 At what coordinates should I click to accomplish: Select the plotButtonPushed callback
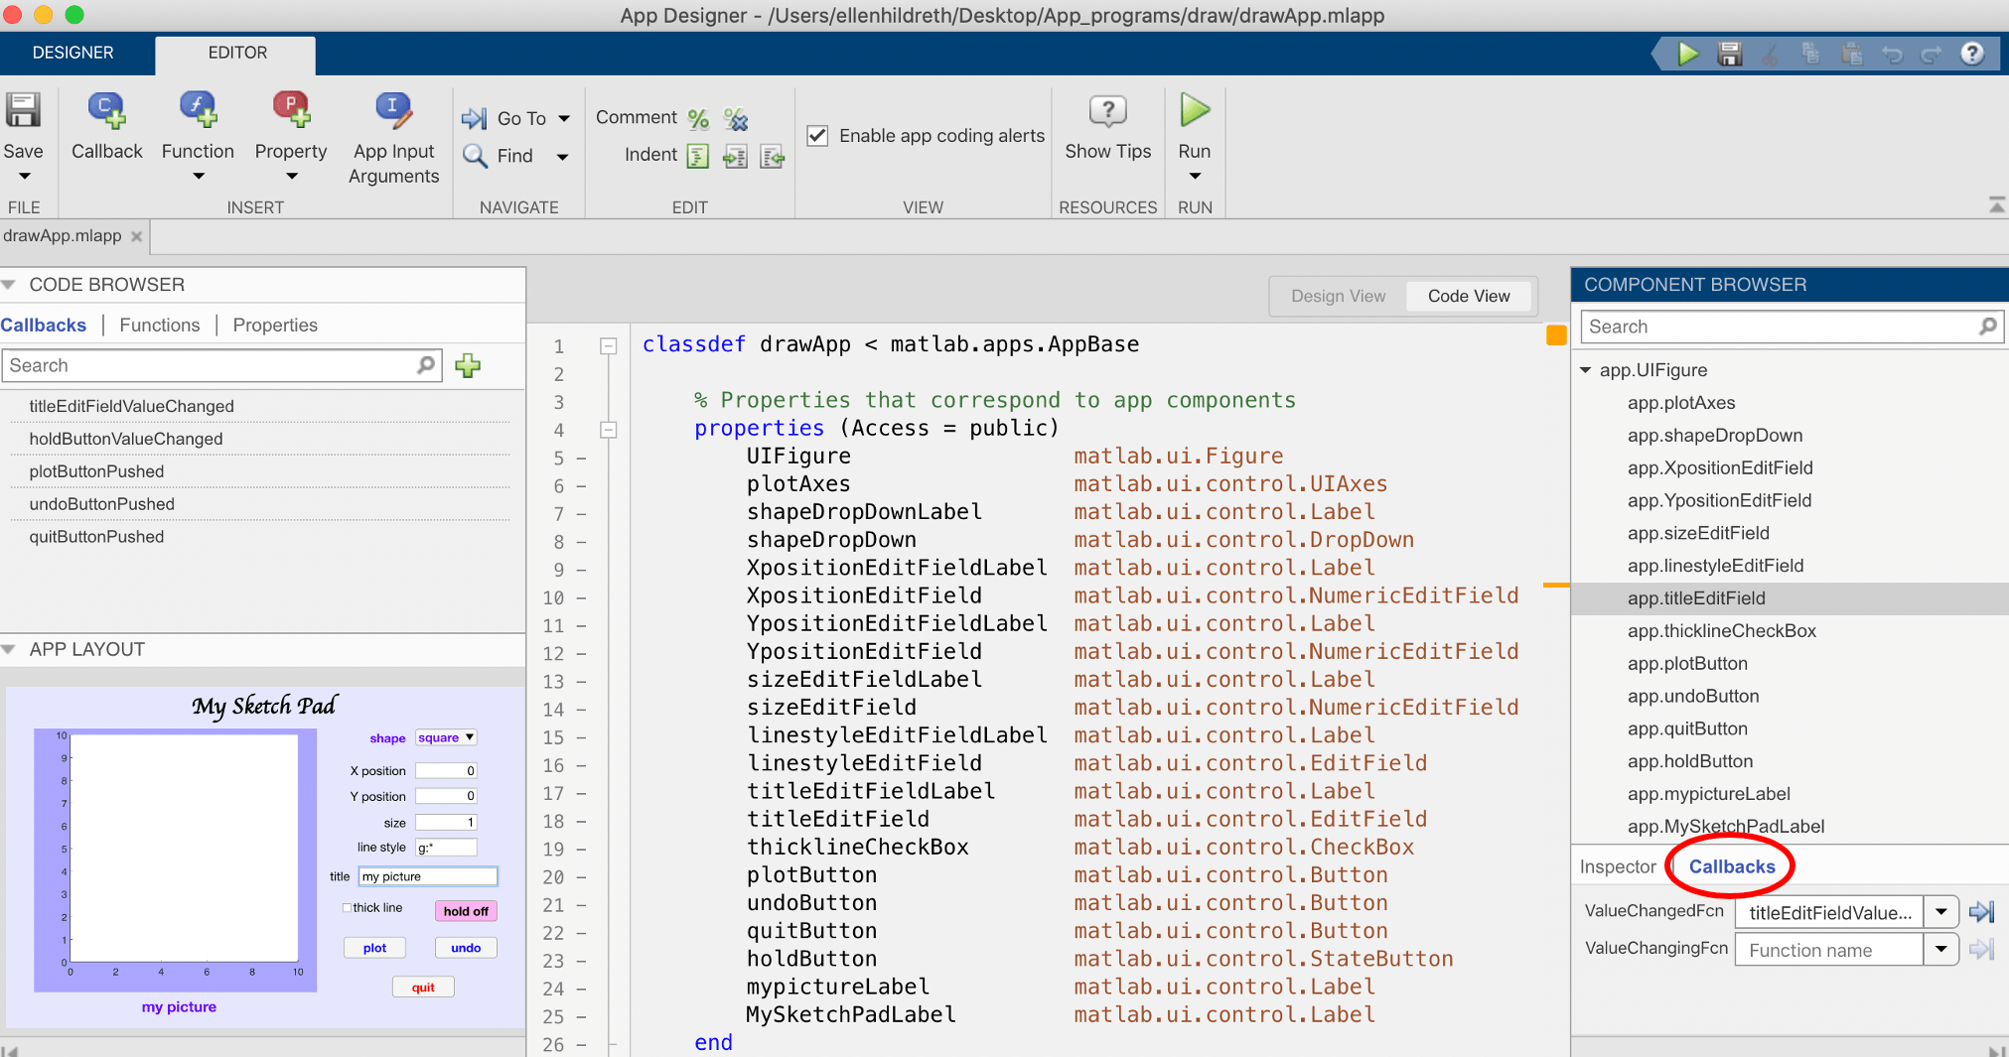click(x=96, y=471)
